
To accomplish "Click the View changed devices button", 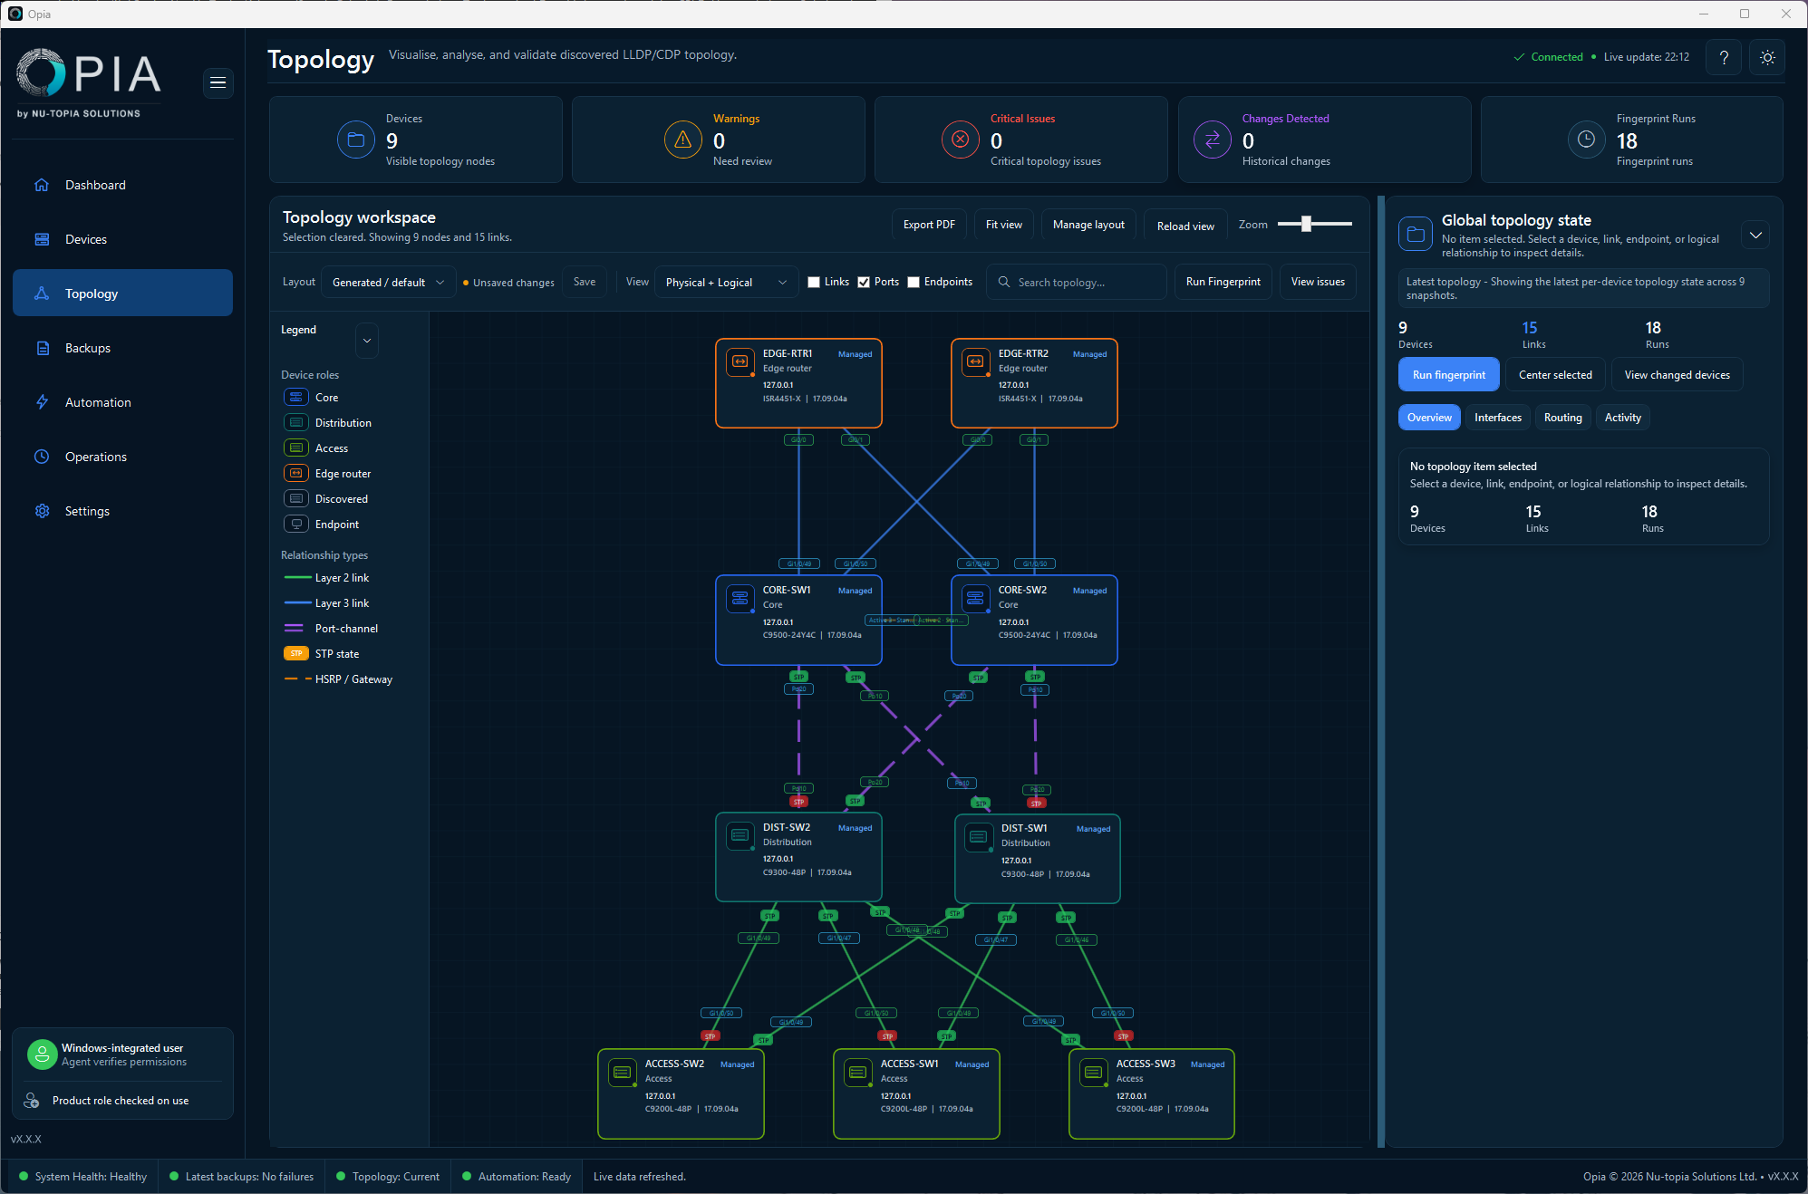I will pos(1677,375).
